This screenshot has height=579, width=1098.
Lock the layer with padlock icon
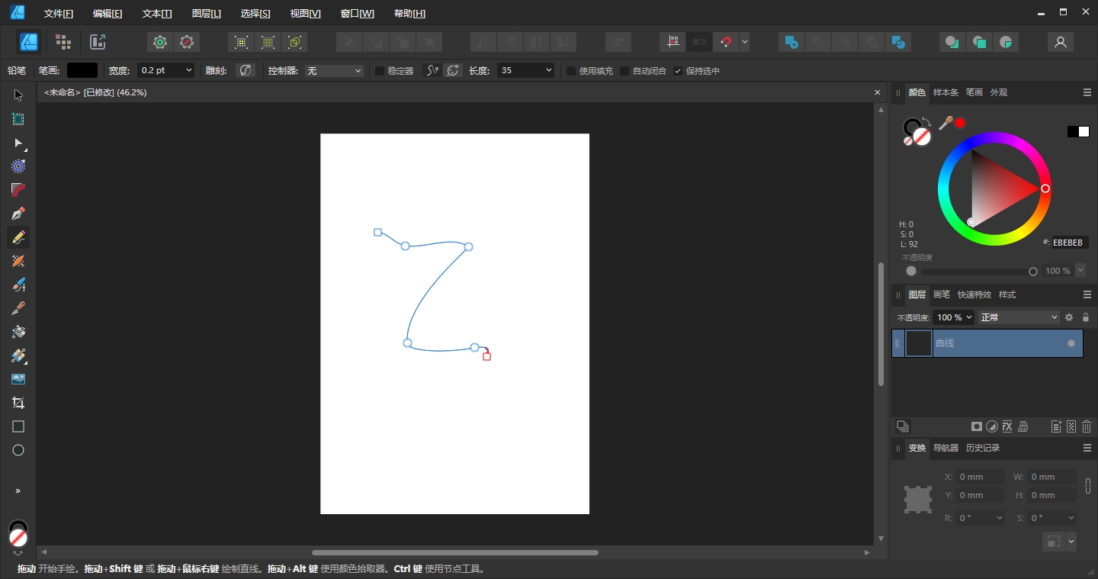(1086, 317)
